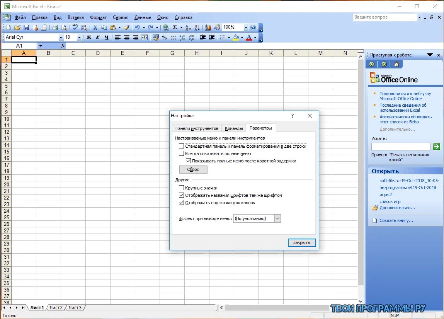Click the Save floppy disk icon
444x319 pixels.
(26, 27)
